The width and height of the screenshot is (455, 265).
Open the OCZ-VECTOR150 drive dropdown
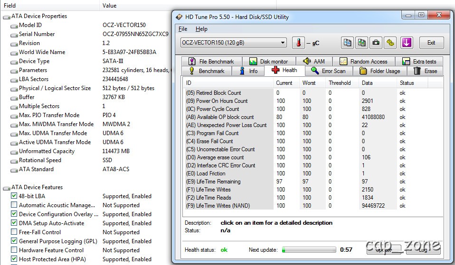[x=234, y=43]
